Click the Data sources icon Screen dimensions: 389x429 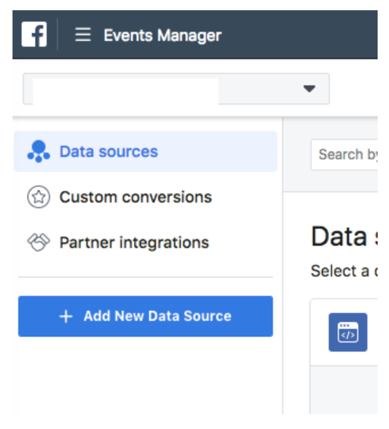pos(39,151)
